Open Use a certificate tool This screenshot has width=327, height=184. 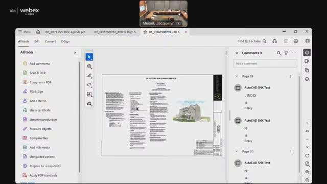point(40,110)
